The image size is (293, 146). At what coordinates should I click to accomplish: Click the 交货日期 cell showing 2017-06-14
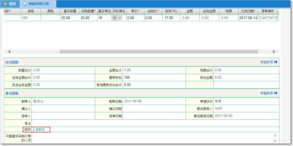click(248, 18)
